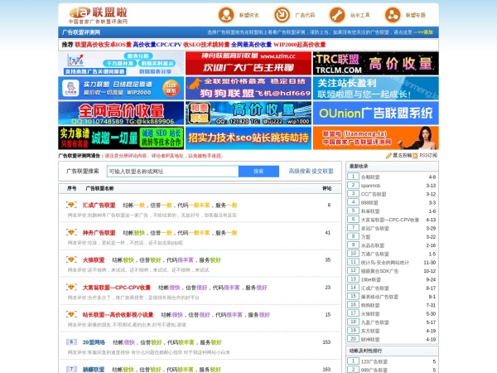Open the 大富翁联盟—CPC-CPV收量 listing
The height and width of the screenshot is (373, 497).
pyautogui.click(x=116, y=288)
